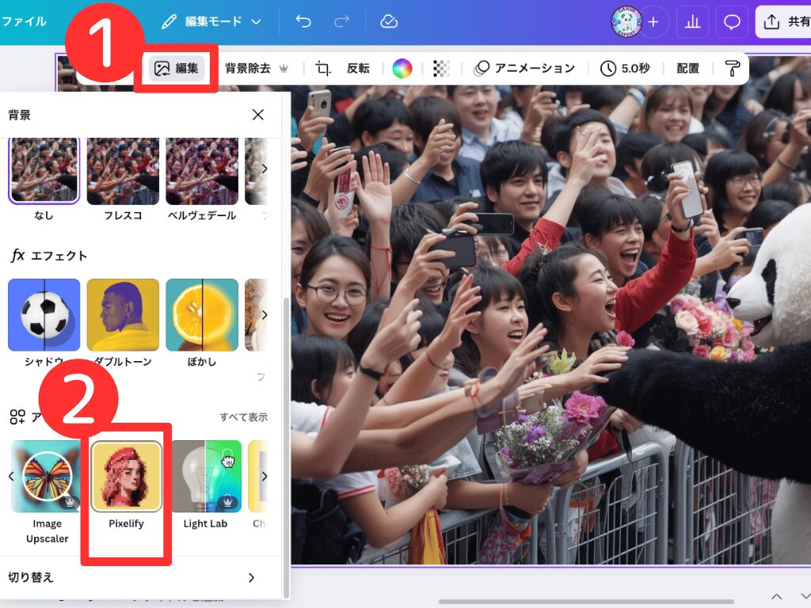The width and height of the screenshot is (811, 608).
Task: Add collaborator with plus icon
Action: click(x=653, y=22)
